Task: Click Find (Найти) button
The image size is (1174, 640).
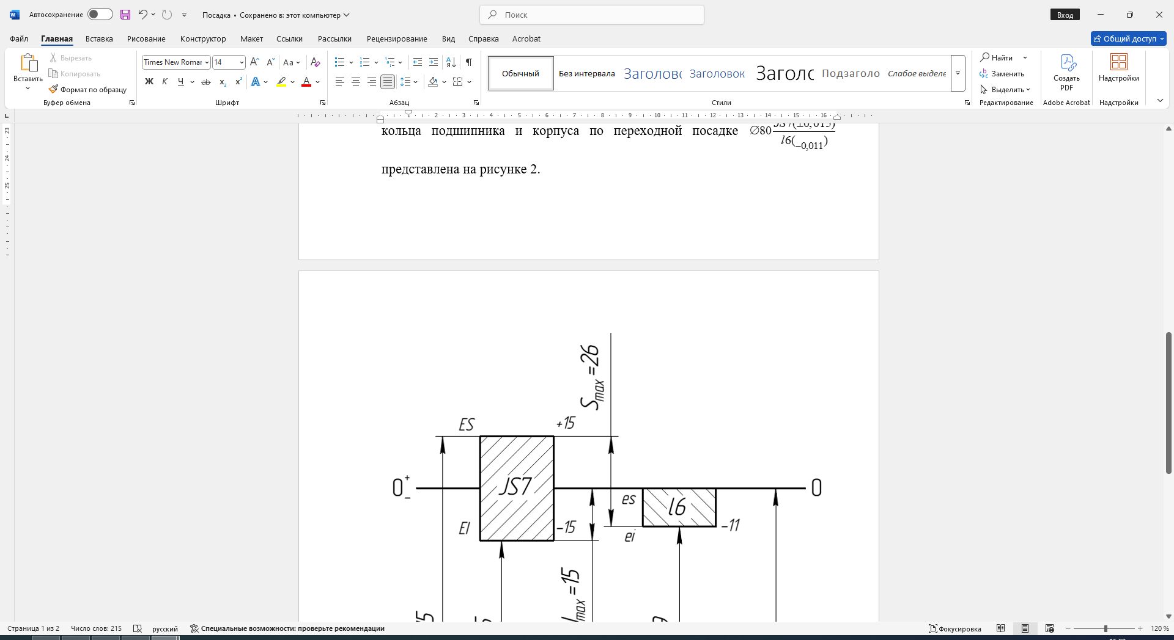Action: (x=997, y=58)
